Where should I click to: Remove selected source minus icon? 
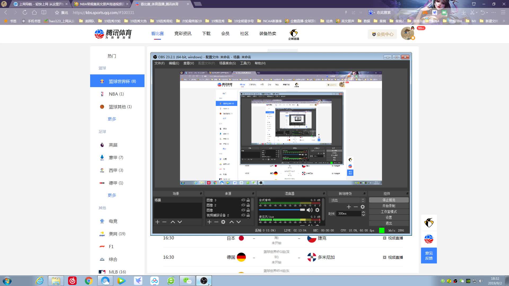click(x=216, y=222)
